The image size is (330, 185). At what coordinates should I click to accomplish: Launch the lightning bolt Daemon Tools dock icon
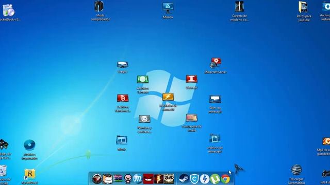tap(204, 179)
